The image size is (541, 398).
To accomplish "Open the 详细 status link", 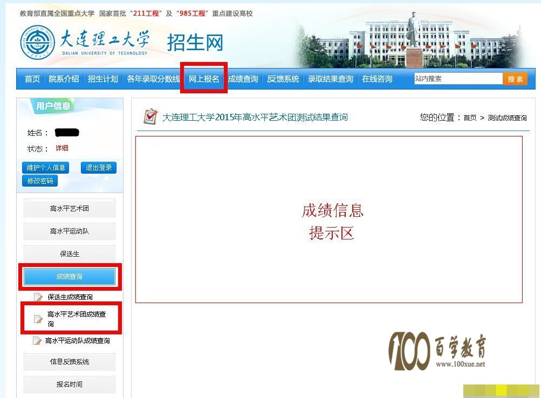I will coord(62,148).
